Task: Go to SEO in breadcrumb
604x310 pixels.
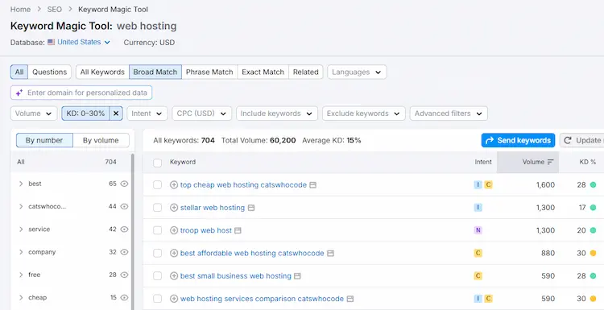Action: [54, 9]
